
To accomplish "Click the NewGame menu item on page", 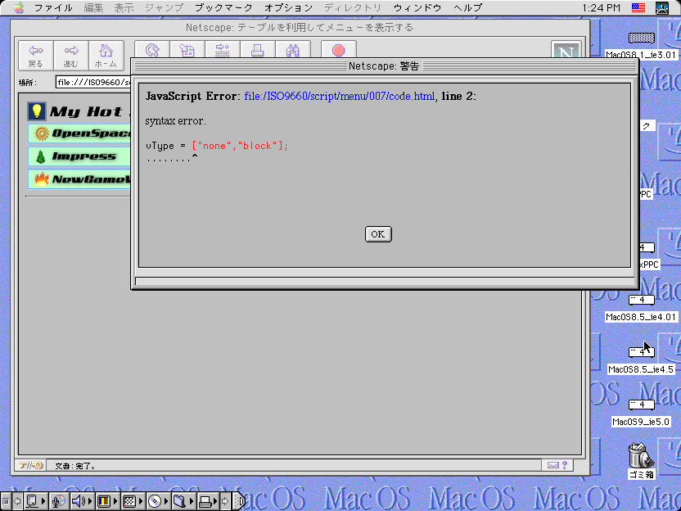I will click(79, 179).
